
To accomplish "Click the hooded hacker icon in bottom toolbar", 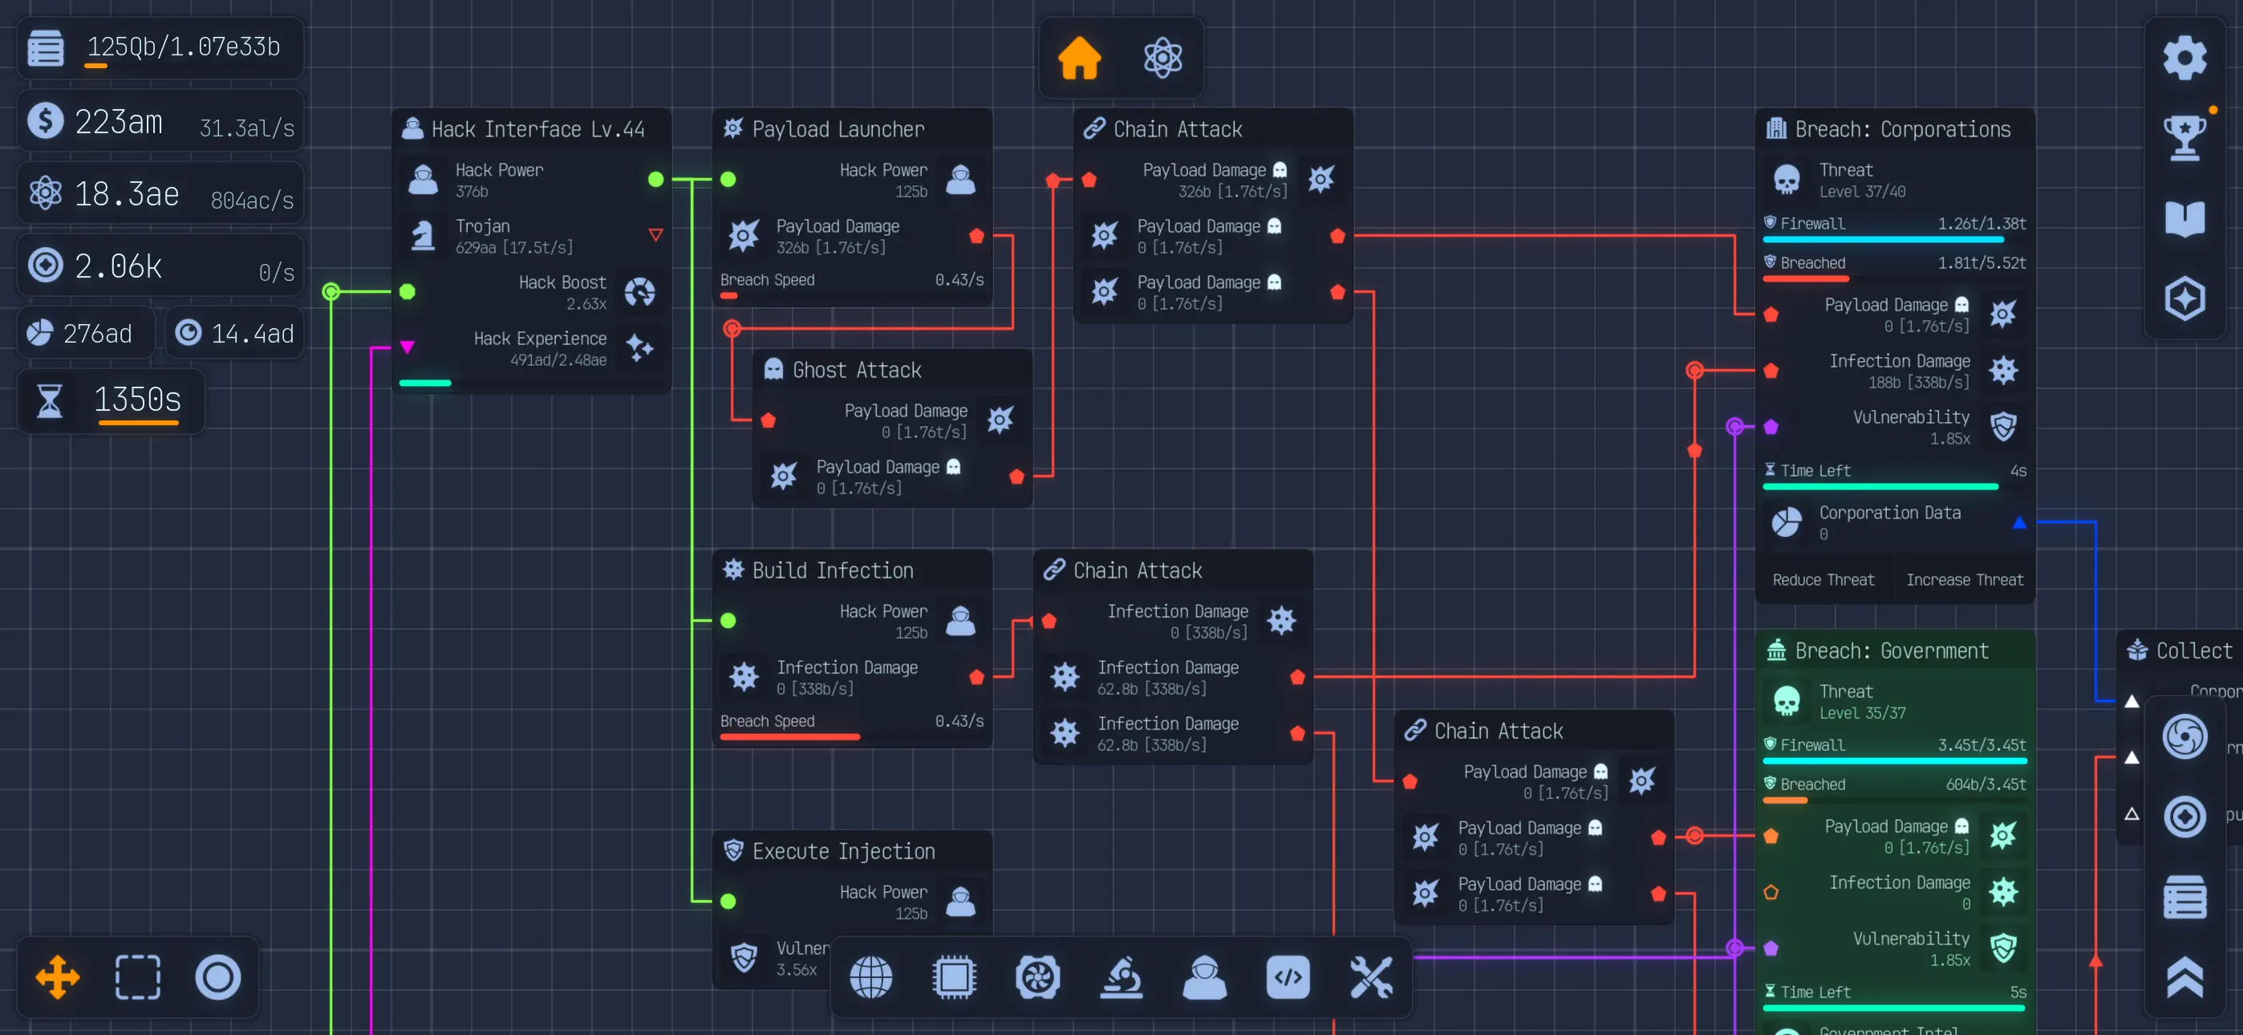I will [1205, 977].
